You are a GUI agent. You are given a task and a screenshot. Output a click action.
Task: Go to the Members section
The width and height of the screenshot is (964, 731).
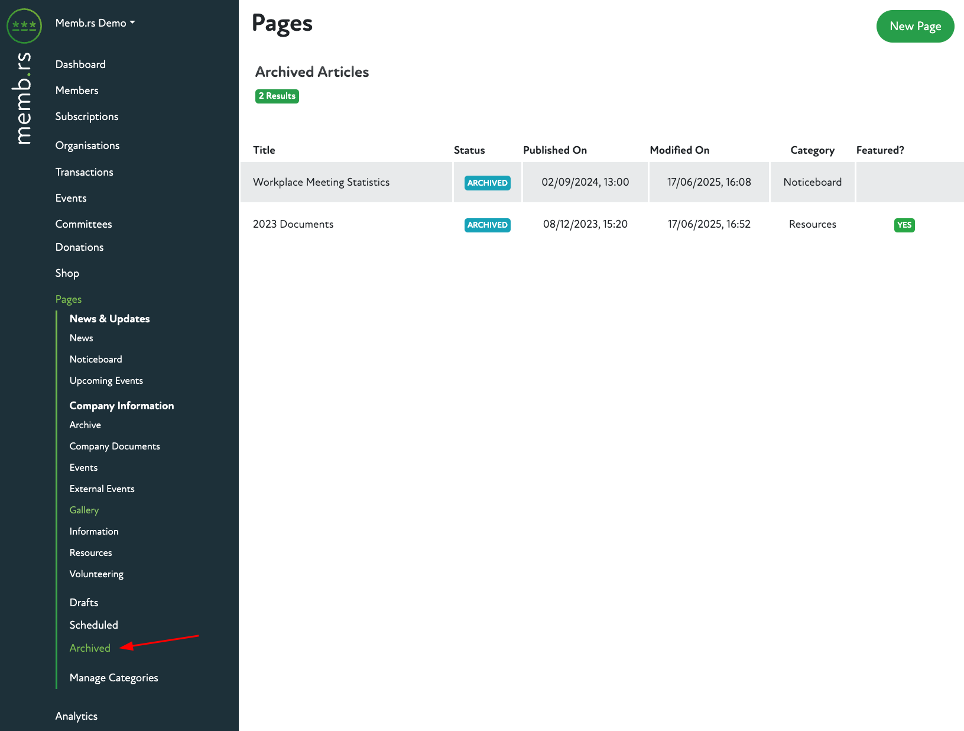tap(77, 90)
